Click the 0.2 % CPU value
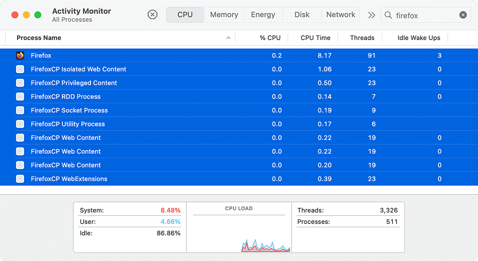The image size is (478, 261). [x=277, y=55]
